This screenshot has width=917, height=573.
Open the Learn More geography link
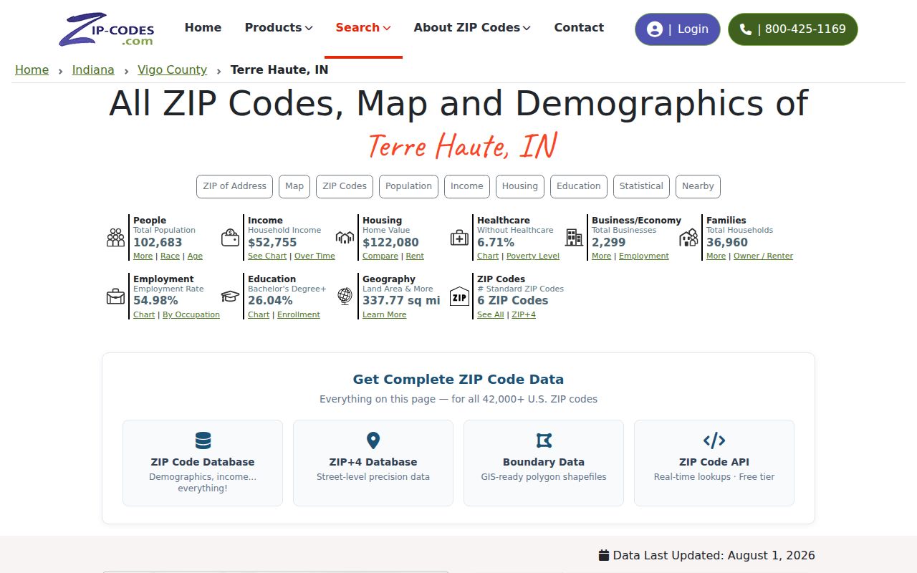pos(384,314)
